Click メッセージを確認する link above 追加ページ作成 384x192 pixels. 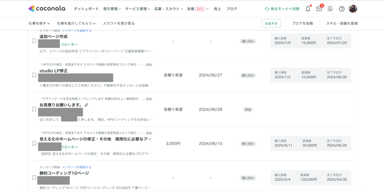(x=76, y=30)
